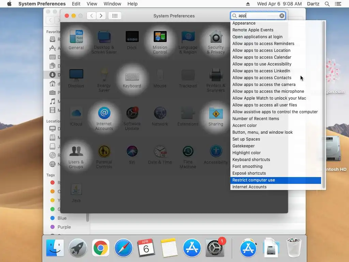Open the Java preference pane
Viewport: 349px width, 262px height.
76,193
